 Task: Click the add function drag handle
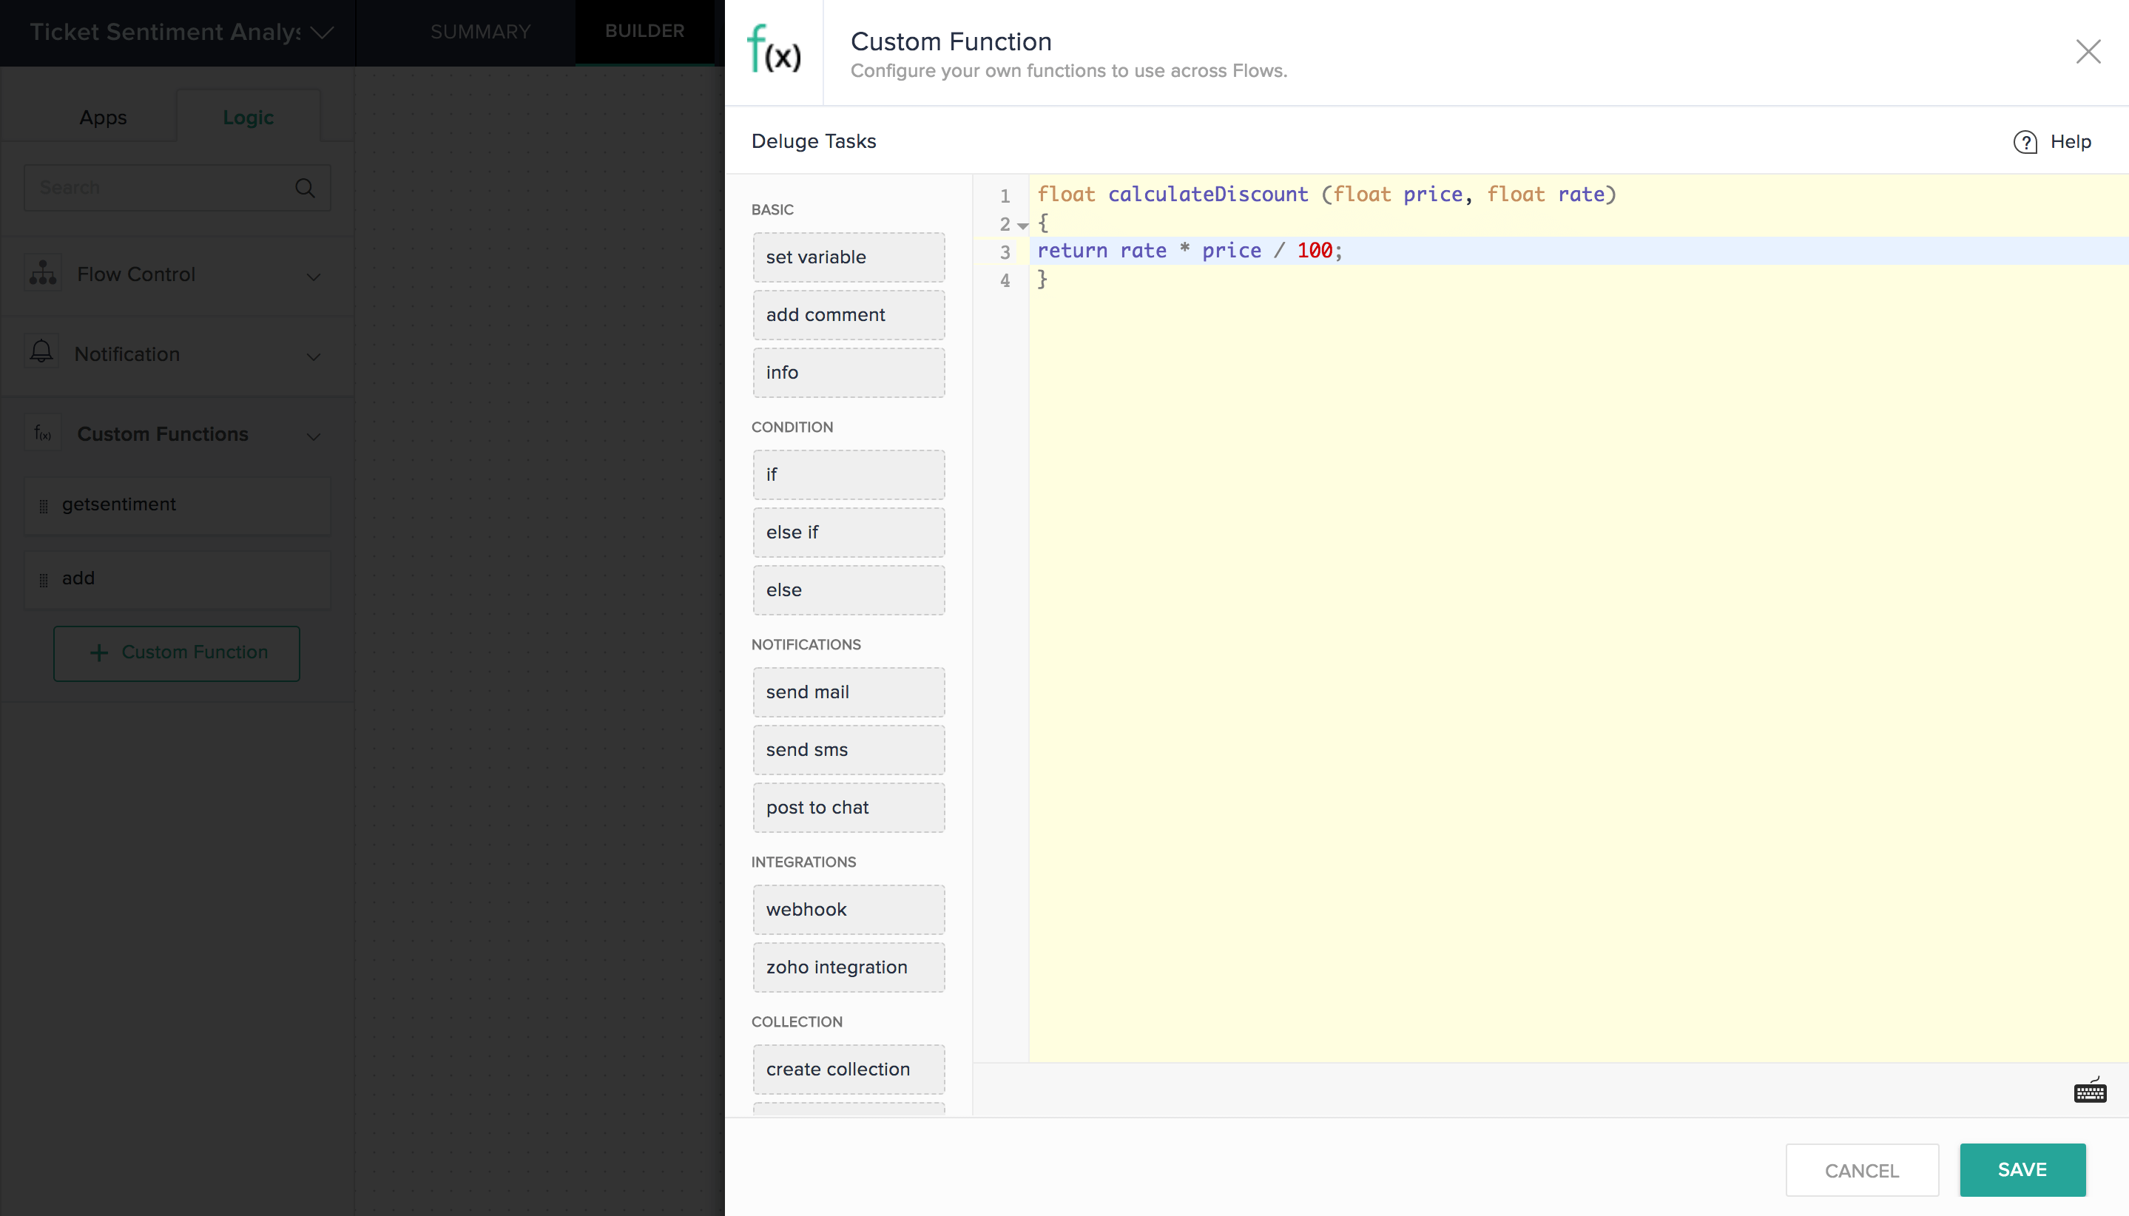[44, 580]
